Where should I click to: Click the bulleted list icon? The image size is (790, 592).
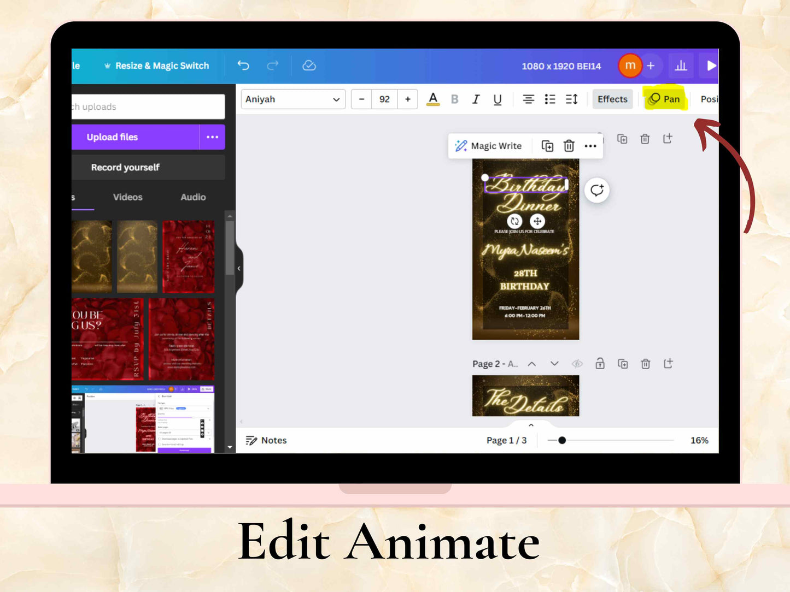(x=550, y=99)
